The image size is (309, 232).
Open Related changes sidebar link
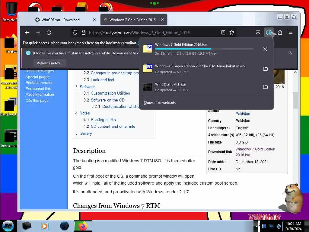[40, 71]
